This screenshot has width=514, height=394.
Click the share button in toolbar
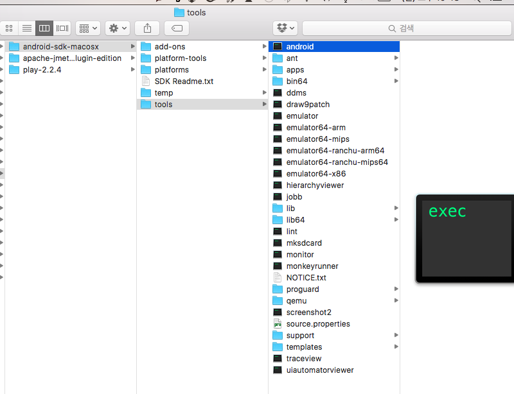pos(147,28)
